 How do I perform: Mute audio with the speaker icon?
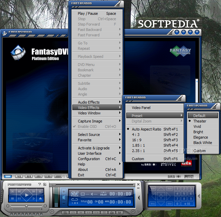[x=64, y=197]
